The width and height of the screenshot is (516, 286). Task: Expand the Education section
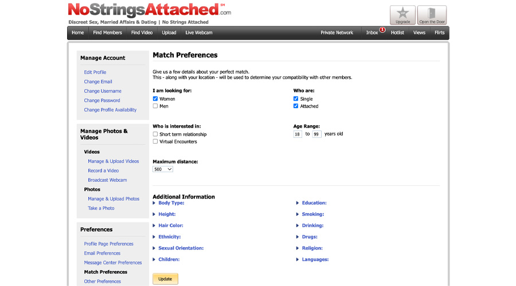[314, 203]
